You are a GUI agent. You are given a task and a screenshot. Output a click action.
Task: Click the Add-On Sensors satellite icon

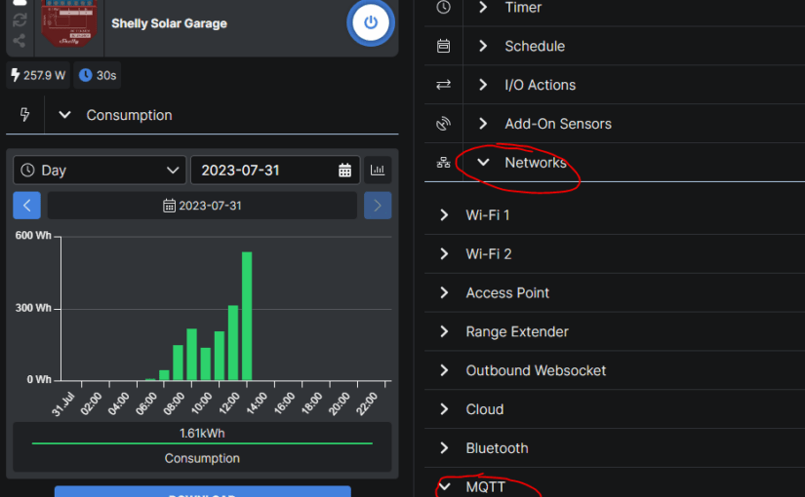point(444,124)
